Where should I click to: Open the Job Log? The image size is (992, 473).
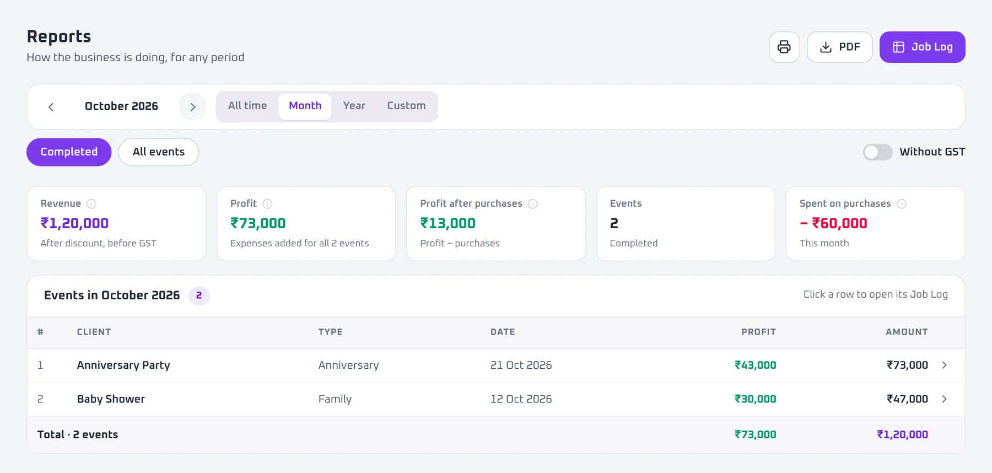tap(922, 47)
